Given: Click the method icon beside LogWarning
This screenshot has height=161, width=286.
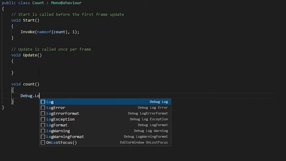Looking at the screenshot, I should tap(43, 131).
